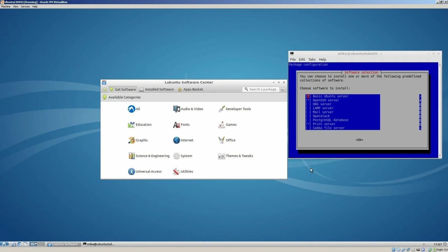The image size is (448, 252).
Task: Click the back arrow in Software Center toolbar
Action: 105,89
